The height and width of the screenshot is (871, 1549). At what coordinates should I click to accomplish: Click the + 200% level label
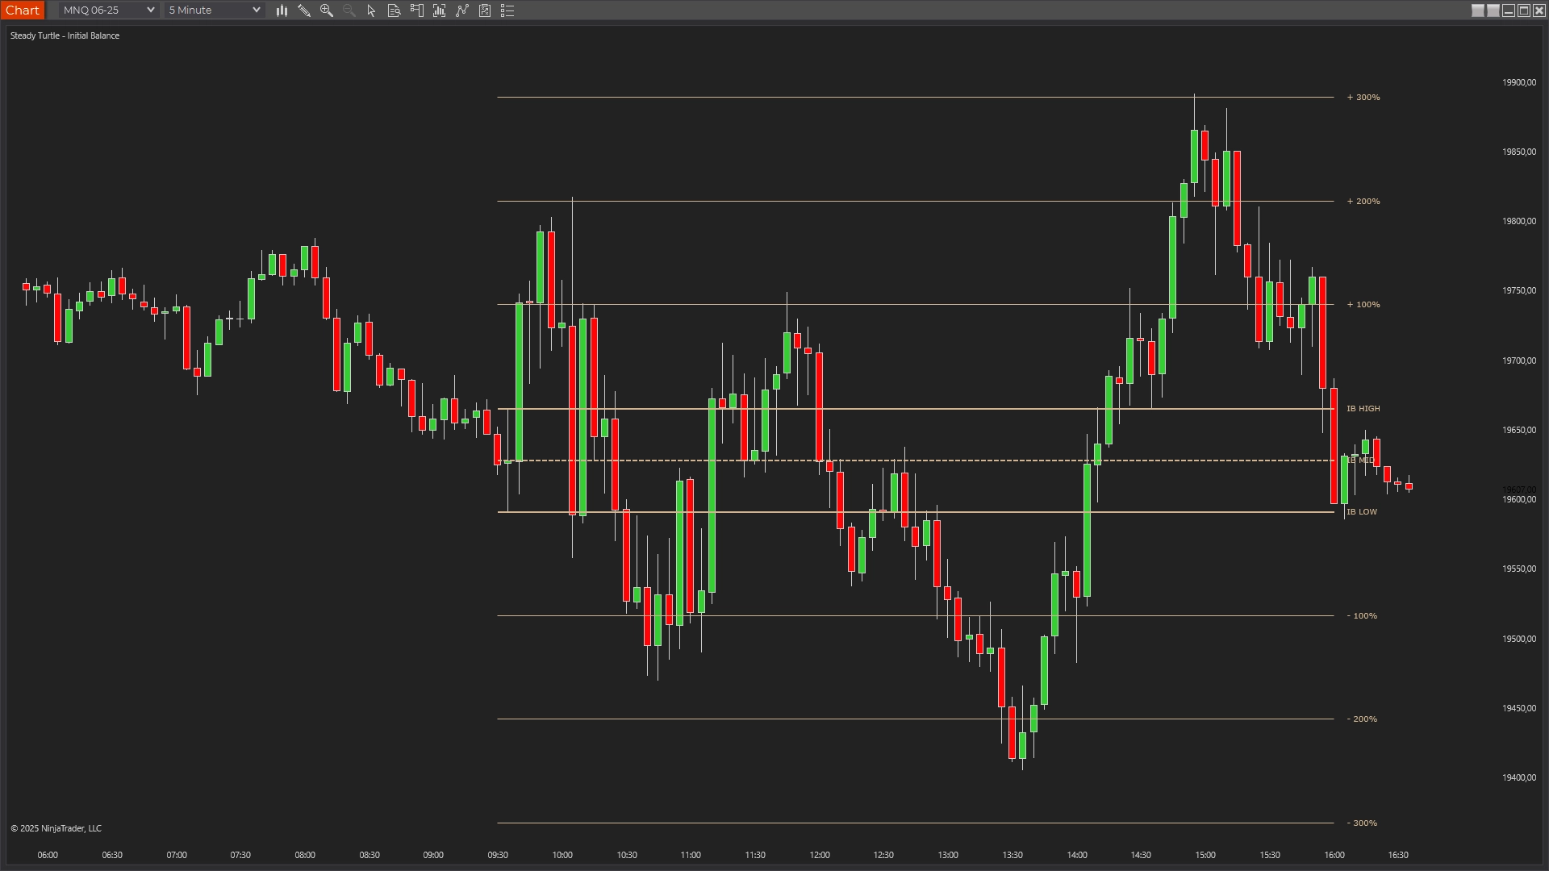coord(1363,202)
